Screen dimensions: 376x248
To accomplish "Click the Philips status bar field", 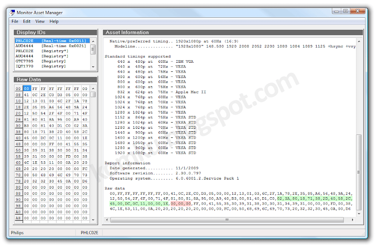I will (17, 233).
